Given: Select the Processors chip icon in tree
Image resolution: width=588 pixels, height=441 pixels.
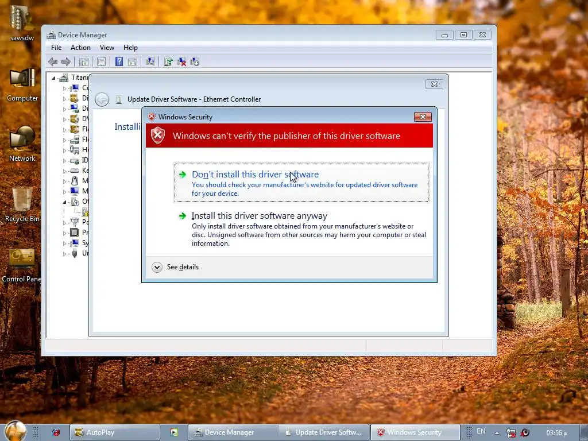Looking at the screenshot, I should coord(75,233).
